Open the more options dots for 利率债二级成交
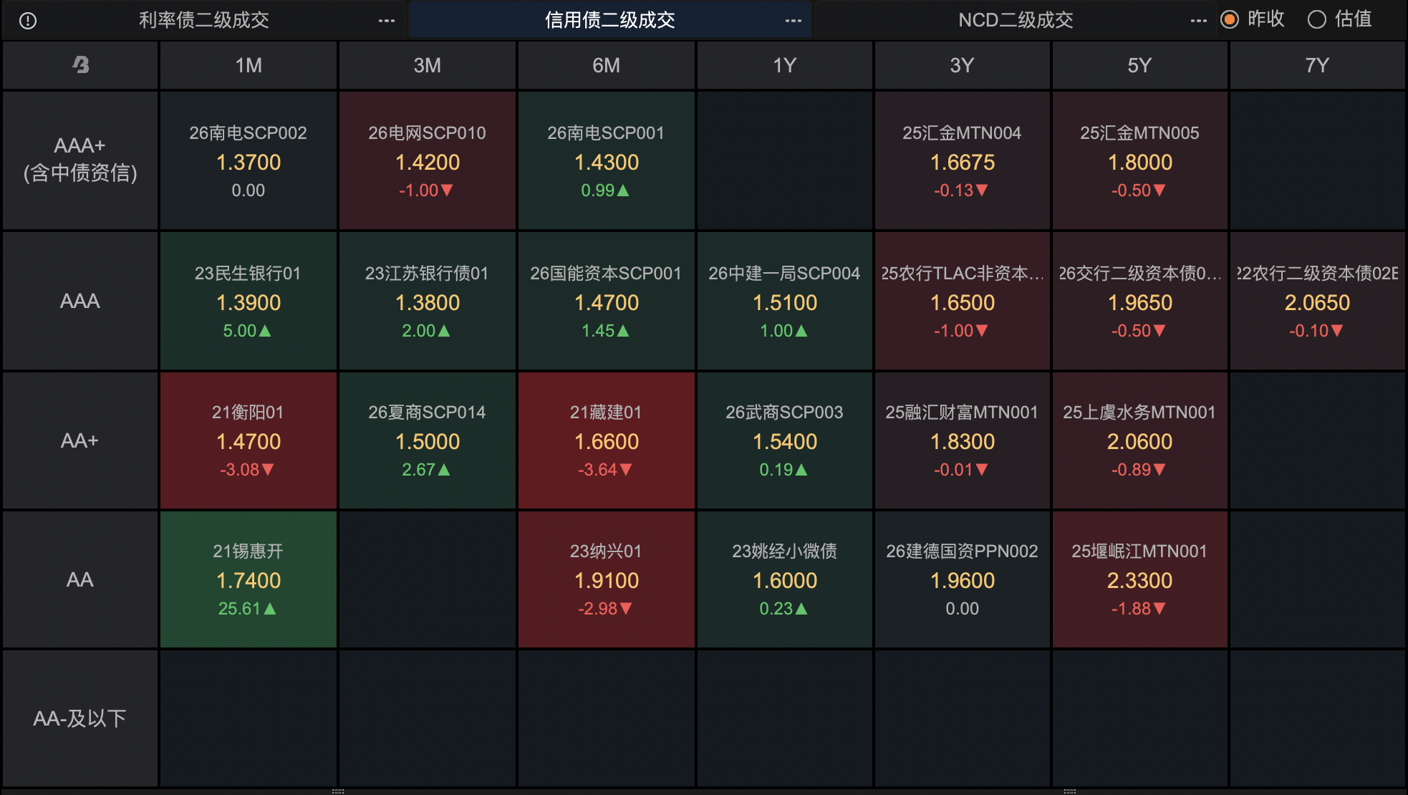Viewport: 1408px width, 795px height. (x=387, y=21)
